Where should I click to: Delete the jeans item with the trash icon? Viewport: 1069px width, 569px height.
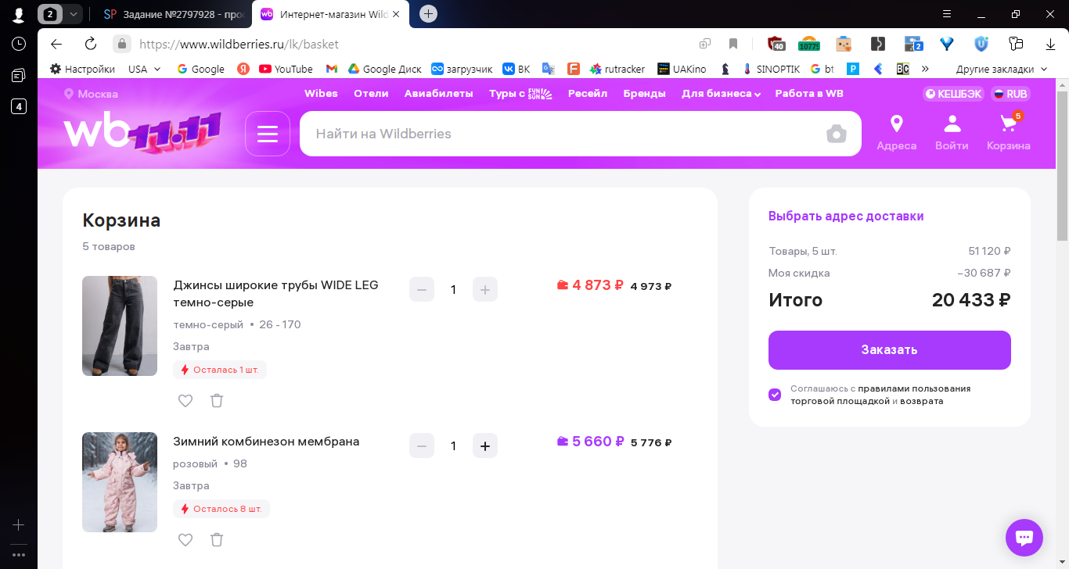(x=217, y=401)
